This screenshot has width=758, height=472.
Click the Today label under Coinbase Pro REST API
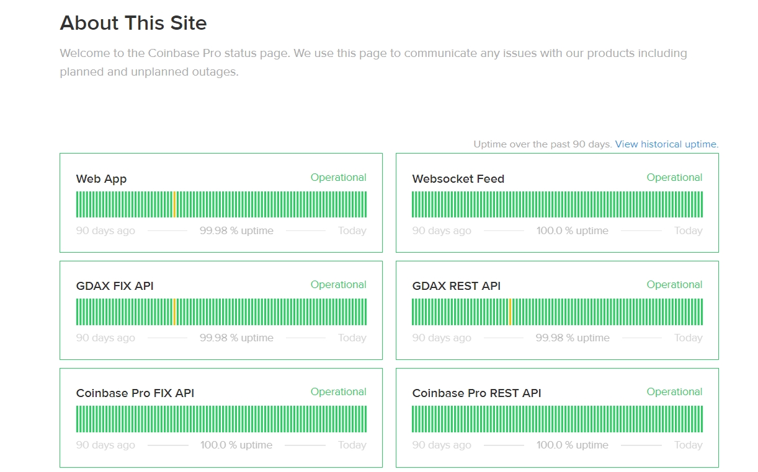point(689,445)
